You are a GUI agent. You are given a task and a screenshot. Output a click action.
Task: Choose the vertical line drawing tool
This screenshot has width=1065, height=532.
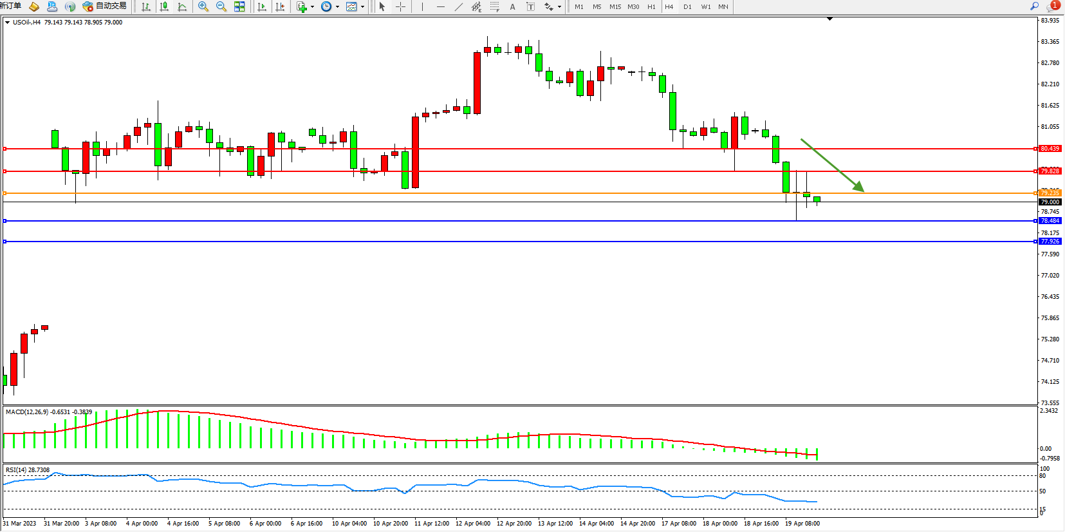point(422,6)
